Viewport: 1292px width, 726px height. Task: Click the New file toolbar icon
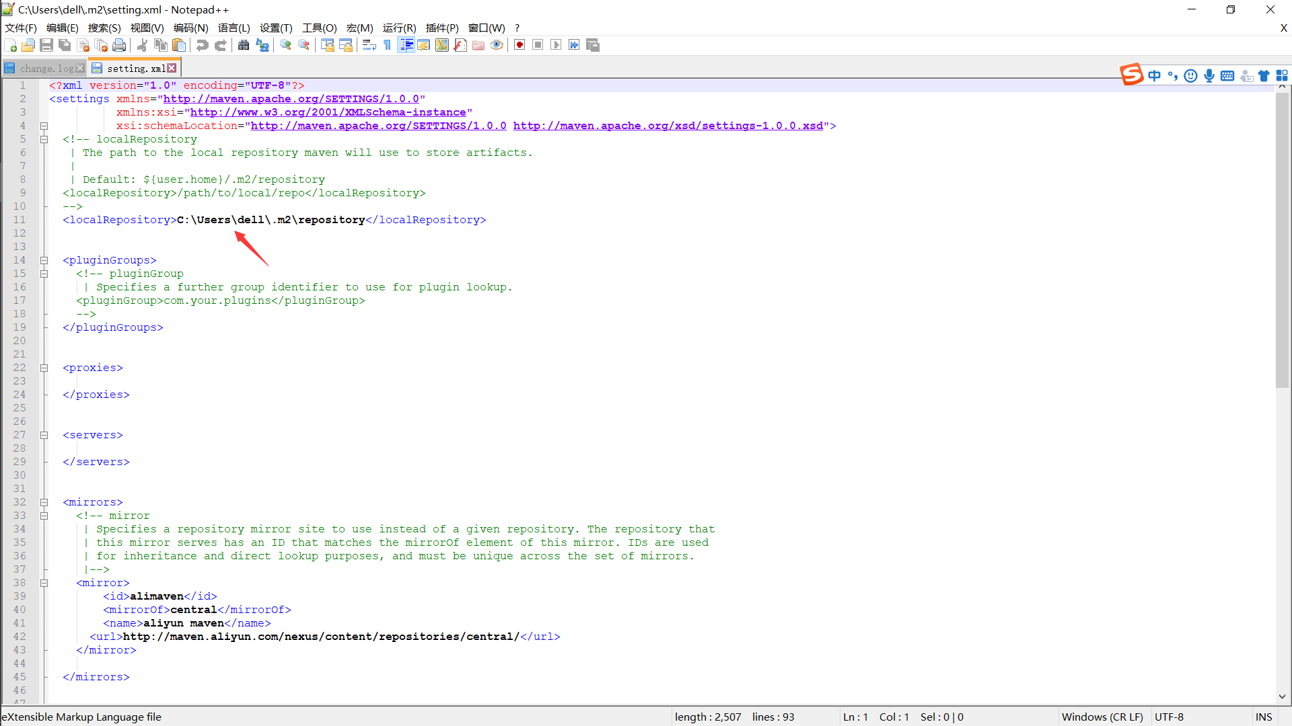[x=11, y=45]
